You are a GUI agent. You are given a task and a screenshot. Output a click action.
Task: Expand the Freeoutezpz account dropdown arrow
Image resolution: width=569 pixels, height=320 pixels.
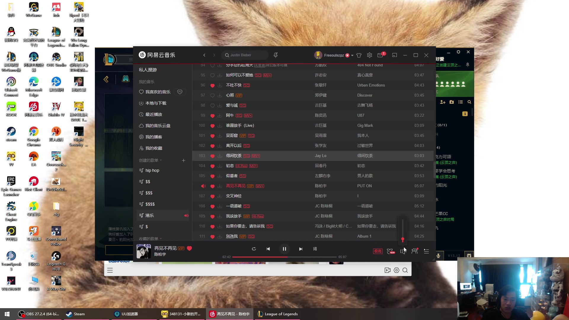pos(352,55)
